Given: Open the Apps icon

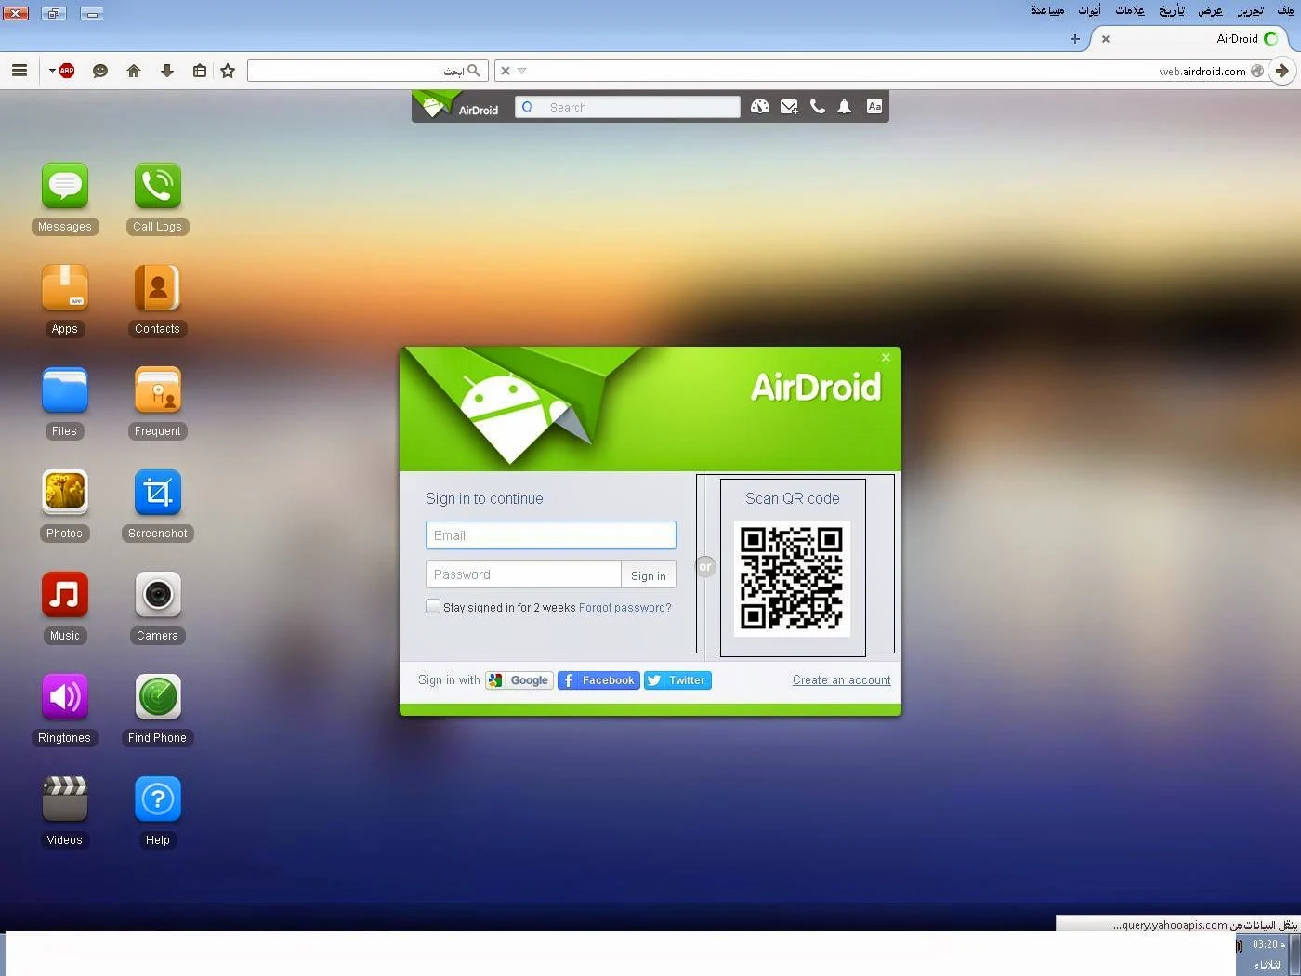Looking at the screenshot, I should tap(65, 289).
